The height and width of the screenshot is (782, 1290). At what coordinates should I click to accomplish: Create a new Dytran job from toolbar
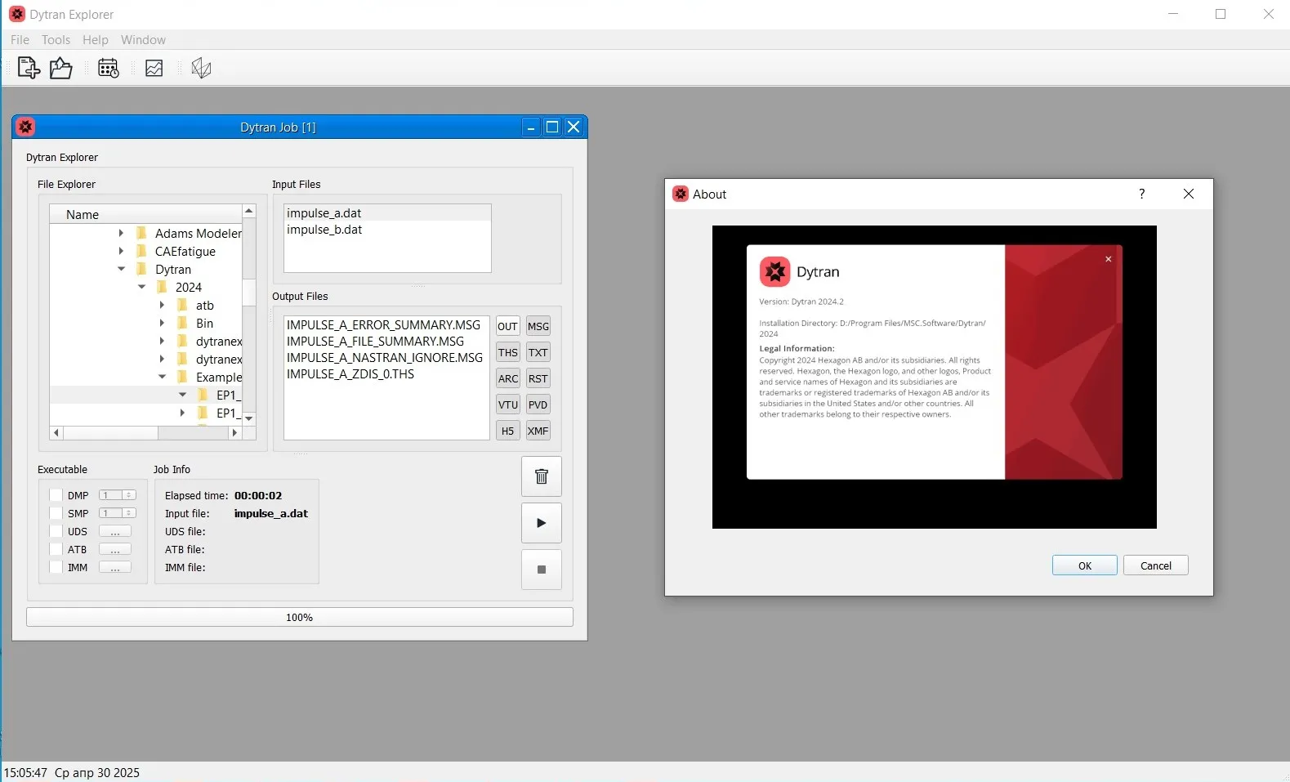click(x=29, y=68)
